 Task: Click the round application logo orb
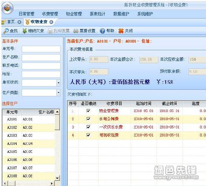(x=7, y=8)
